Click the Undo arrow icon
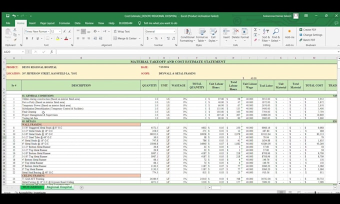 pos(14,16)
